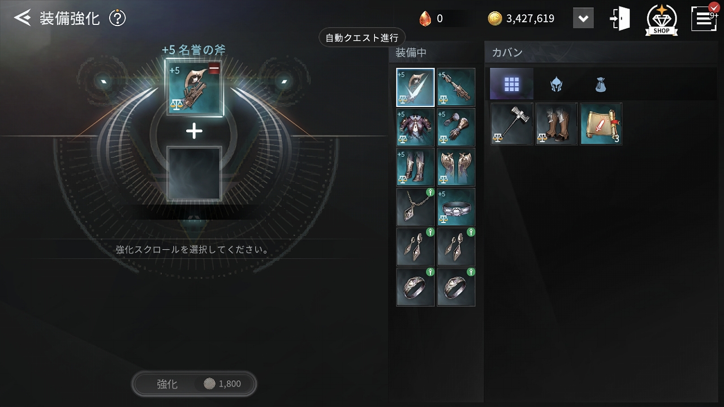Image resolution: width=724 pixels, height=407 pixels.
Task: Show all items grid tab
Action: point(511,84)
